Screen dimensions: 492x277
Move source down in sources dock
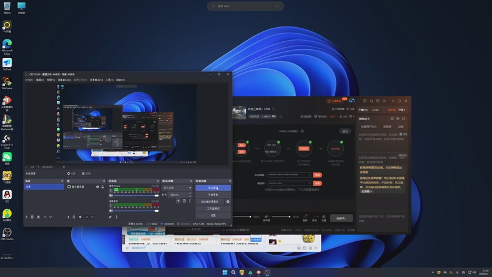pos(92,217)
